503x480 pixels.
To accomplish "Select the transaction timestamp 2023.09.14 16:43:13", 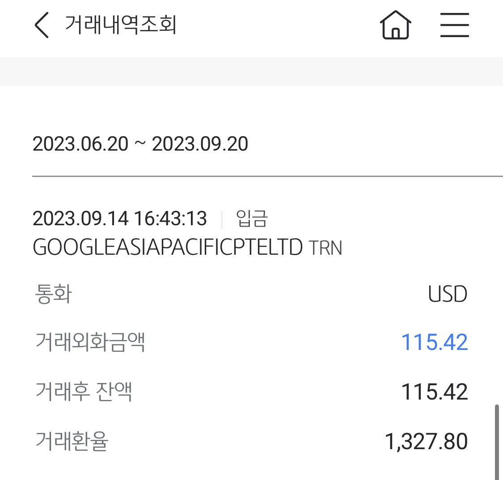I will [x=120, y=218].
